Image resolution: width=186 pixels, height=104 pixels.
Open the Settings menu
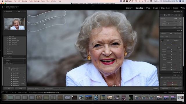[x=37, y=1]
